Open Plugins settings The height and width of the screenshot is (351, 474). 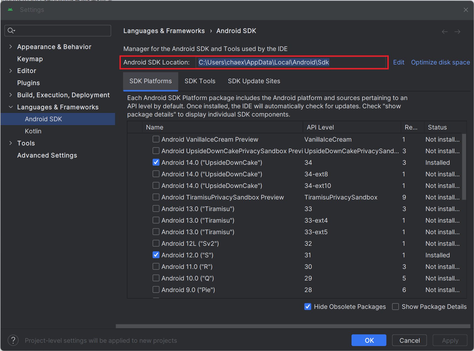tap(28, 83)
